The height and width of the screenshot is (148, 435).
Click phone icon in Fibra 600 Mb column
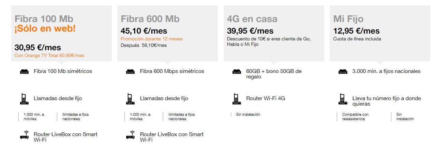[x=130, y=99]
